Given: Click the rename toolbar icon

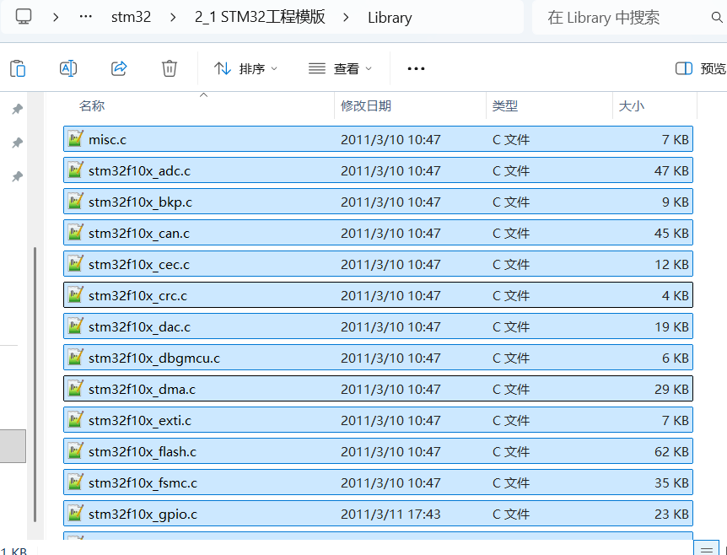Looking at the screenshot, I should [68, 68].
